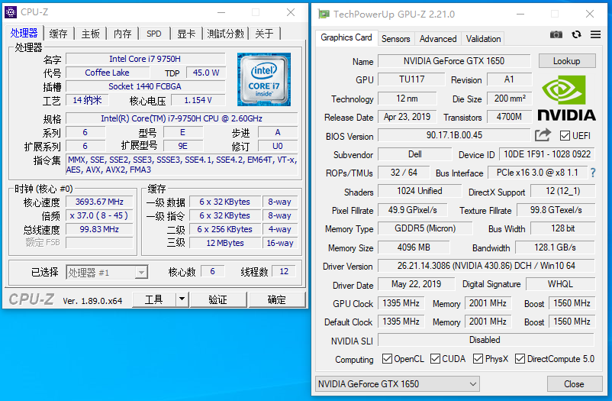Open the Validation tab in GPU-Z
612x401 pixels.
(483, 39)
